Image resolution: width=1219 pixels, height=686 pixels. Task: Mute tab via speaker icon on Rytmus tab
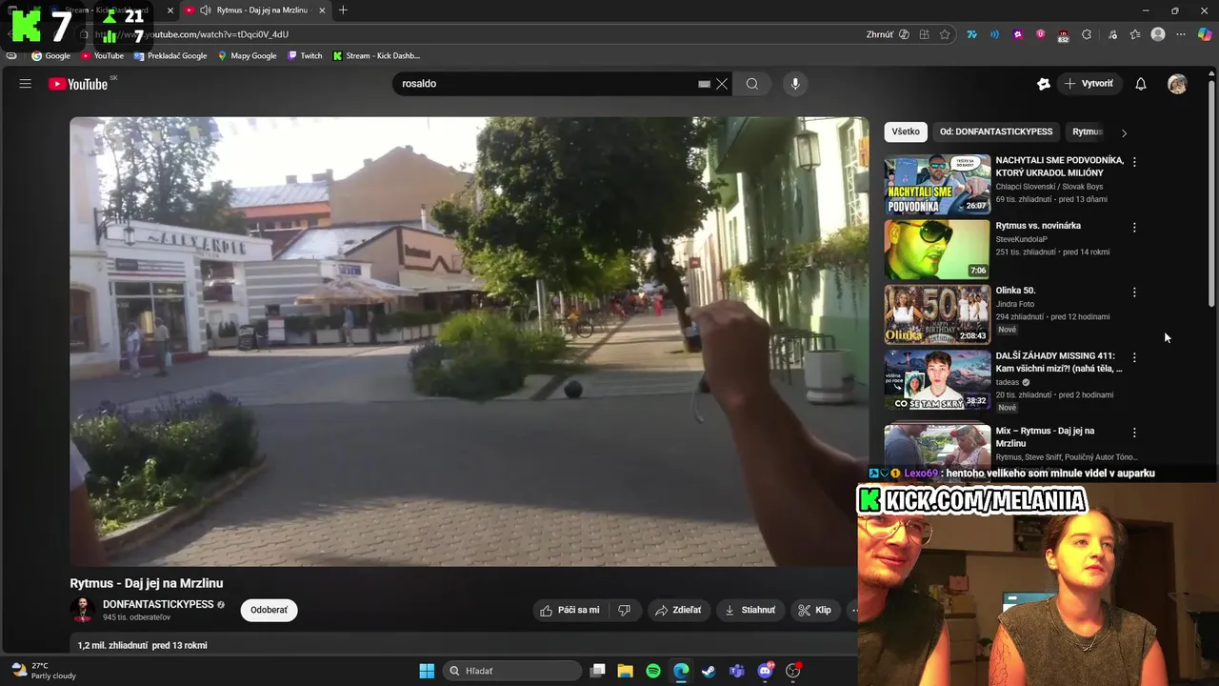pos(206,10)
